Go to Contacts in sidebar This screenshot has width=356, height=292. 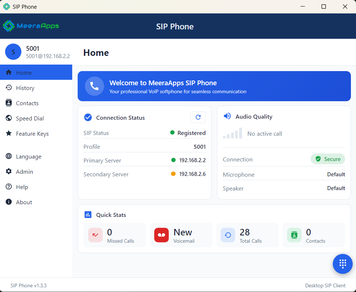27,103
